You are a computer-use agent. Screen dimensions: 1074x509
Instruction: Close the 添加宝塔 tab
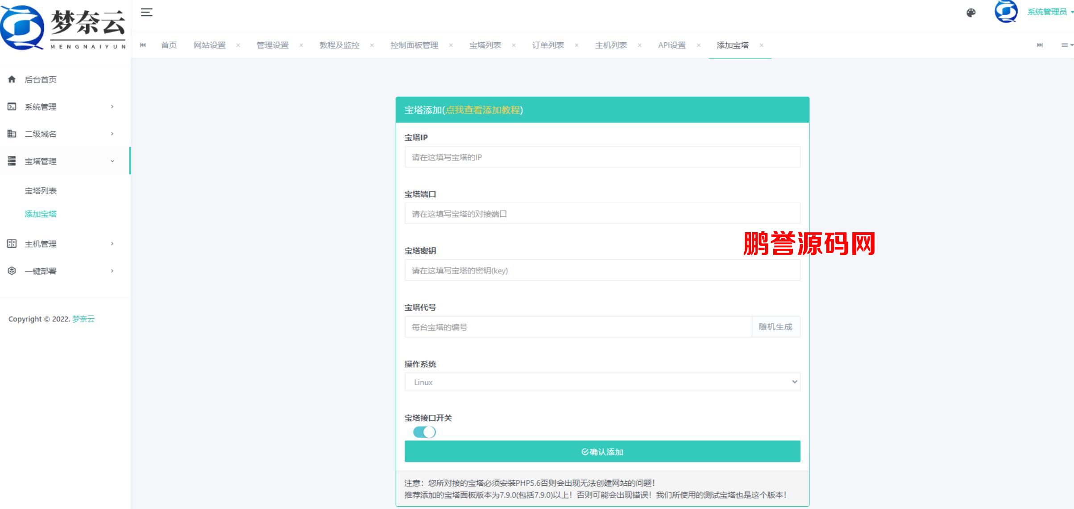click(761, 45)
